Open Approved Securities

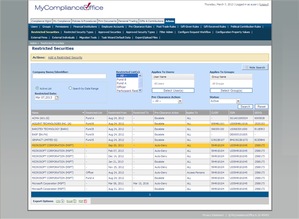click(110, 32)
